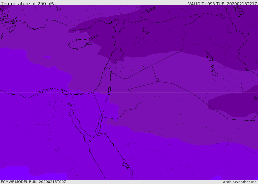Click Lake Tharthar in central Iraq
Screen dimensions: 258x184
click(x=210, y=57)
